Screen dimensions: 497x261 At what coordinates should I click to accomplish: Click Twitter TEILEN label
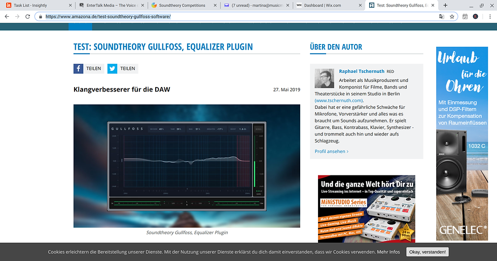point(128,69)
